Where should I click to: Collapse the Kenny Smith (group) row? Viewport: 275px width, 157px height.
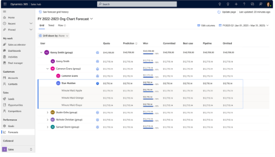tap(41, 52)
